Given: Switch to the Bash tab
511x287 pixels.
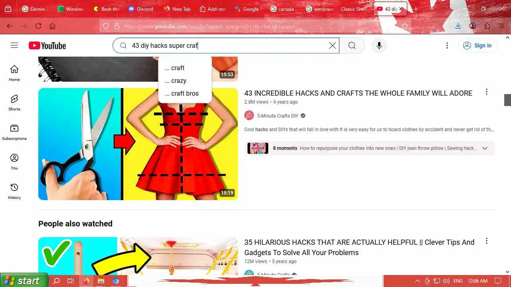Looking at the screenshot, I should click(x=106, y=9).
